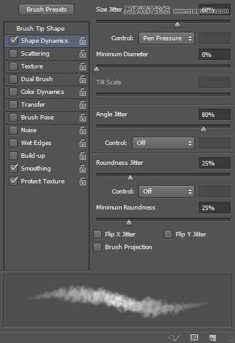235x343 pixels.
Task: Enable the Build-up checkbox
Action: click(x=13, y=156)
